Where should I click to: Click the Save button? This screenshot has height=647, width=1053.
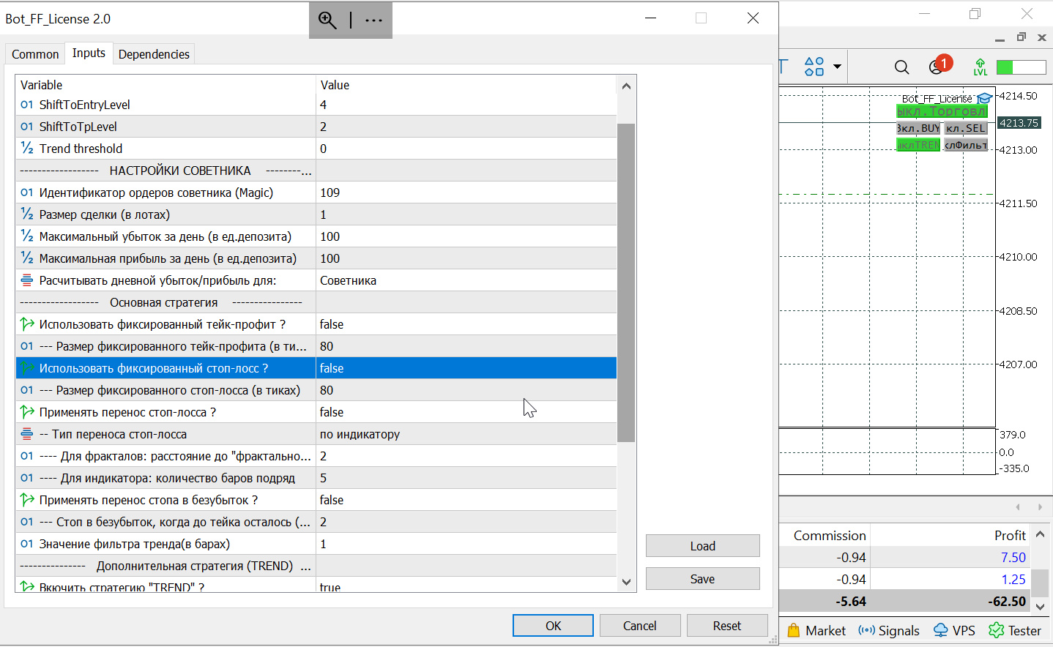click(x=703, y=579)
